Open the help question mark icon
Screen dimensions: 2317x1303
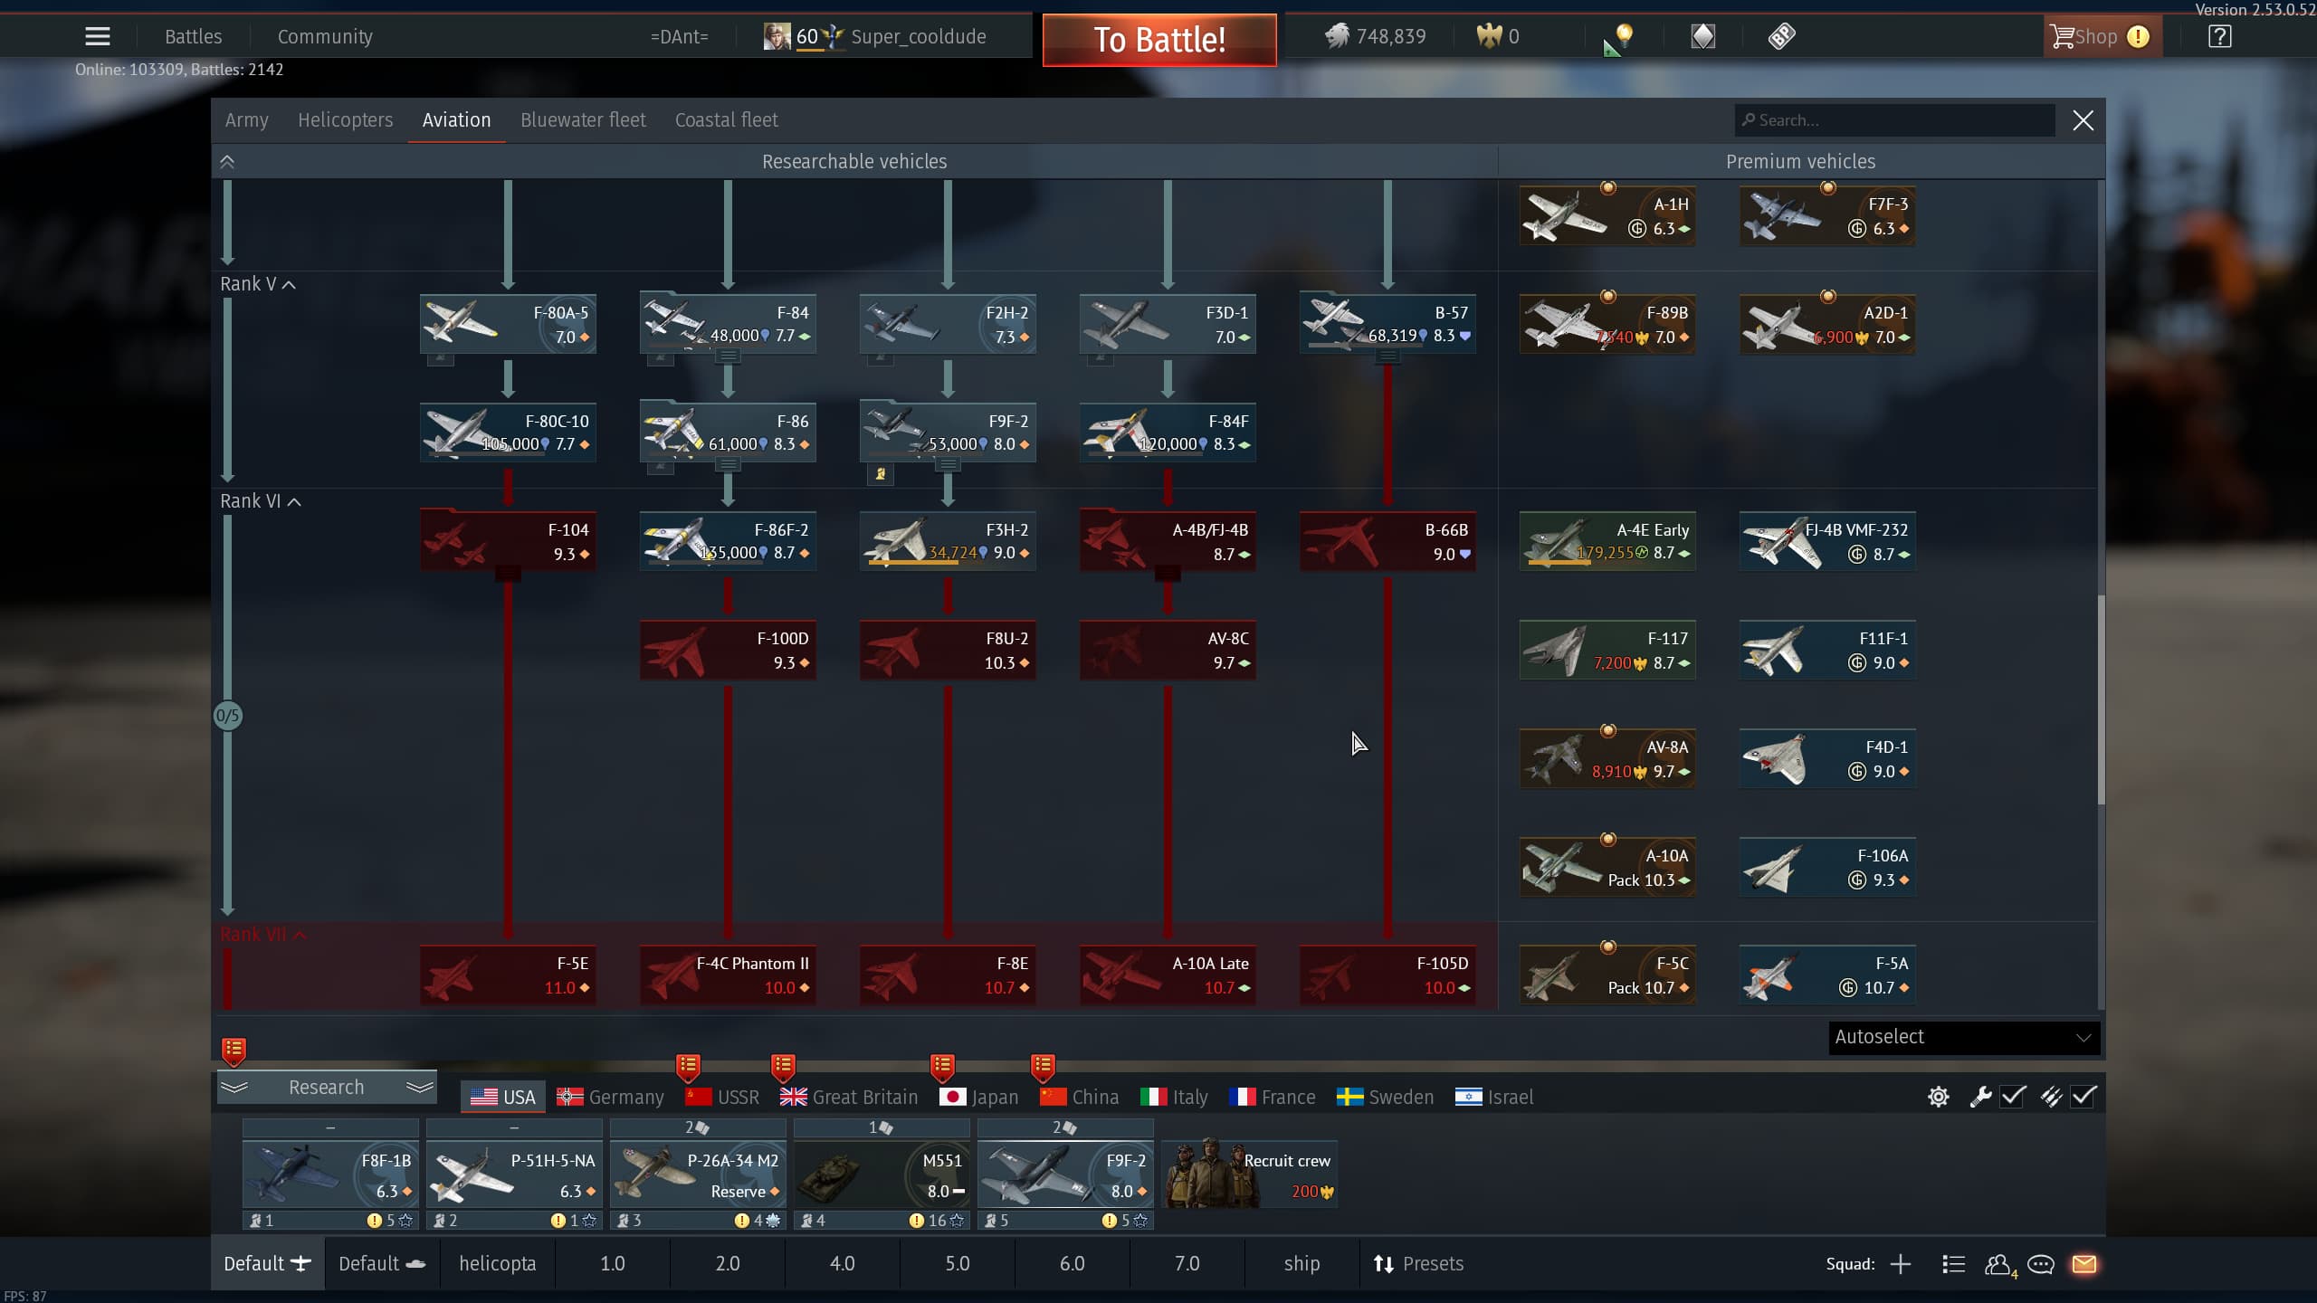pyautogui.click(x=2219, y=36)
